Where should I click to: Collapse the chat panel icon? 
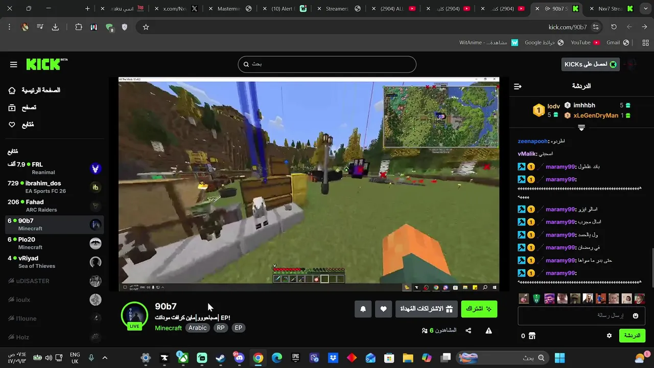tap(518, 86)
